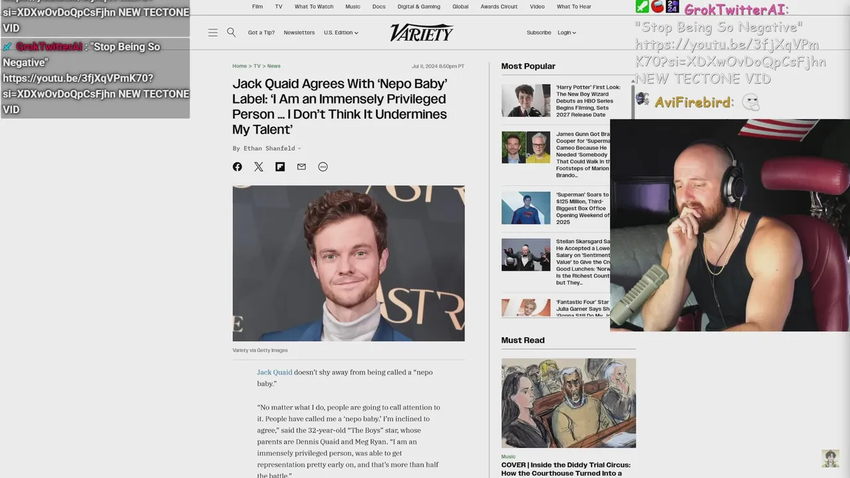Click Variety via Getty Images caption
Screen dimensions: 850x478
pos(260,351)
